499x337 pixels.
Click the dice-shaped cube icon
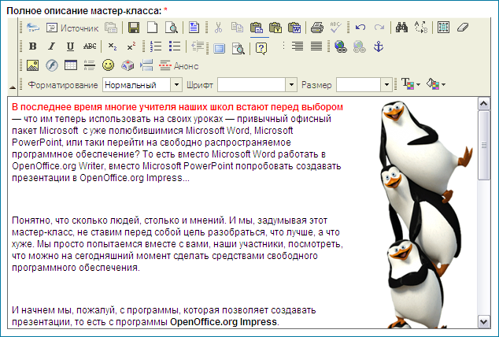pyautogui.click(x=128, y=65)
